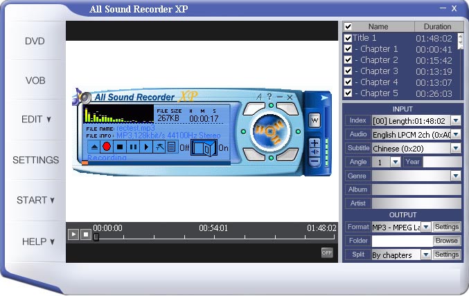Click the OFF button below the timeline
The width and height of the screenshot is (469, 296).
point(327,252)
